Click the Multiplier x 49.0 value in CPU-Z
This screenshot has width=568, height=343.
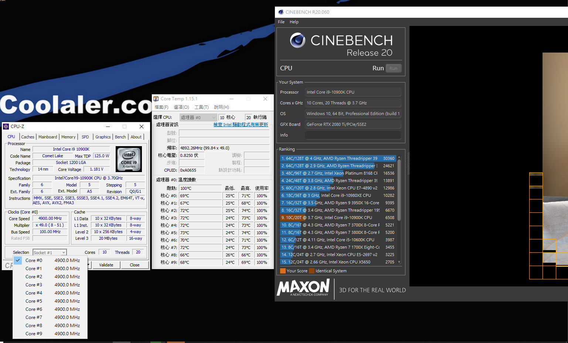(x=50, y=225)
